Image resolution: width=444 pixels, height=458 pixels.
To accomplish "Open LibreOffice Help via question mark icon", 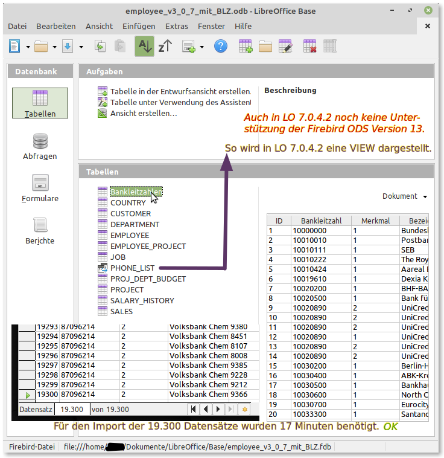I will pyautogui.click(x=221, y=46).
